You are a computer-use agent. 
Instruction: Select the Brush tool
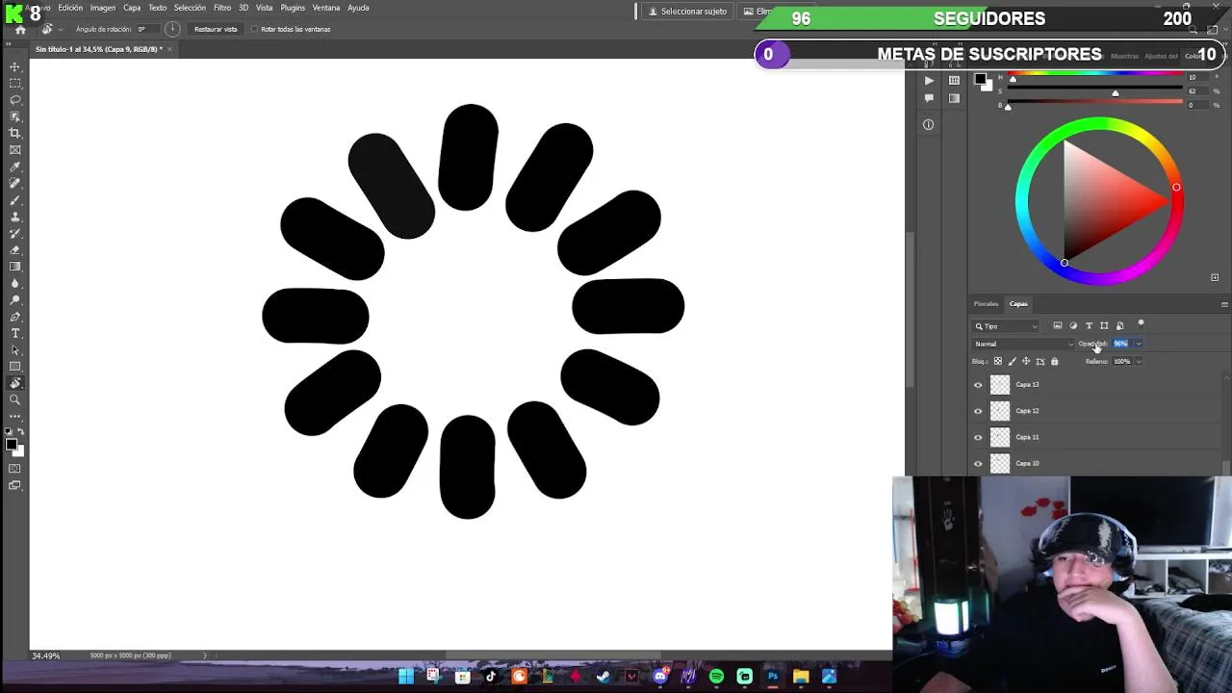[15, 200]
